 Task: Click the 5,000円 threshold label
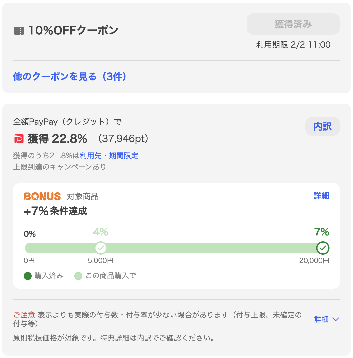pyautogui.click(x=101, y=261)
